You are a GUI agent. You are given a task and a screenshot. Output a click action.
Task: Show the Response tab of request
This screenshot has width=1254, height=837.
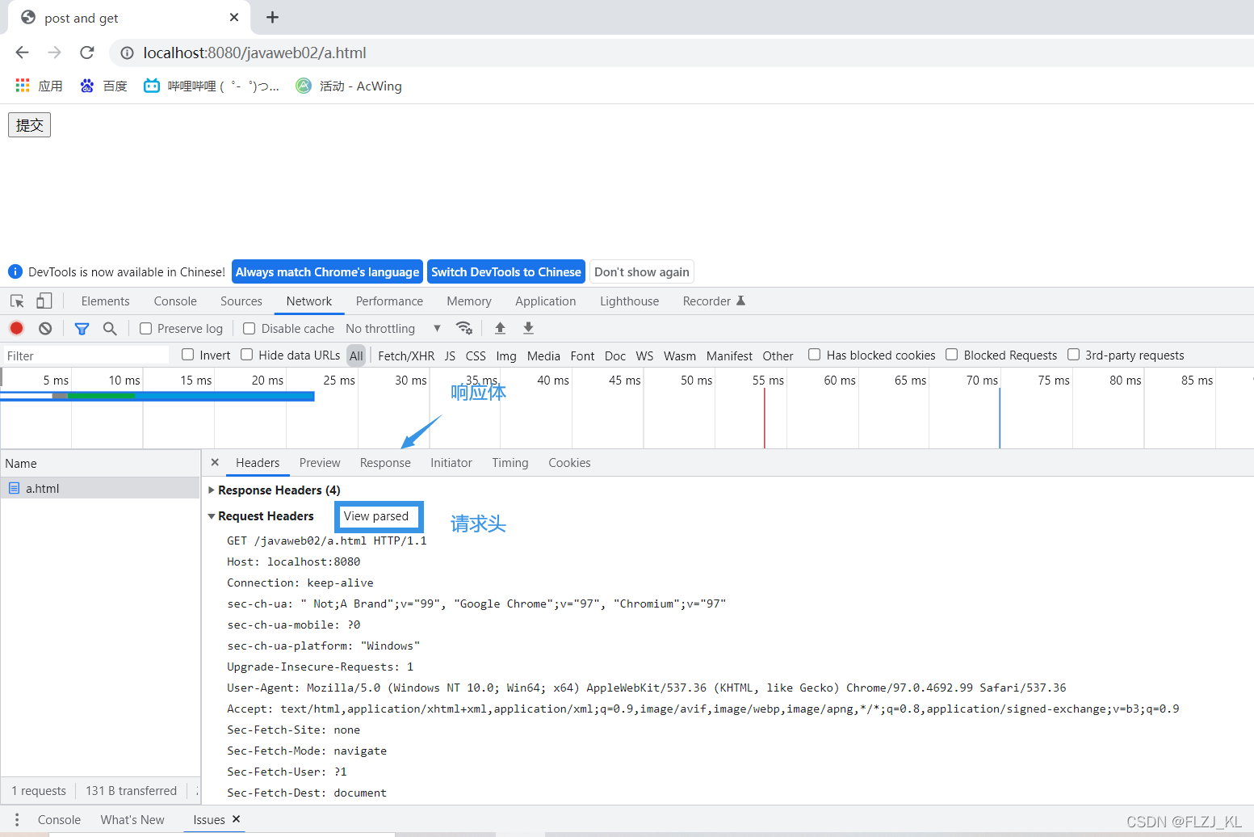385,463
